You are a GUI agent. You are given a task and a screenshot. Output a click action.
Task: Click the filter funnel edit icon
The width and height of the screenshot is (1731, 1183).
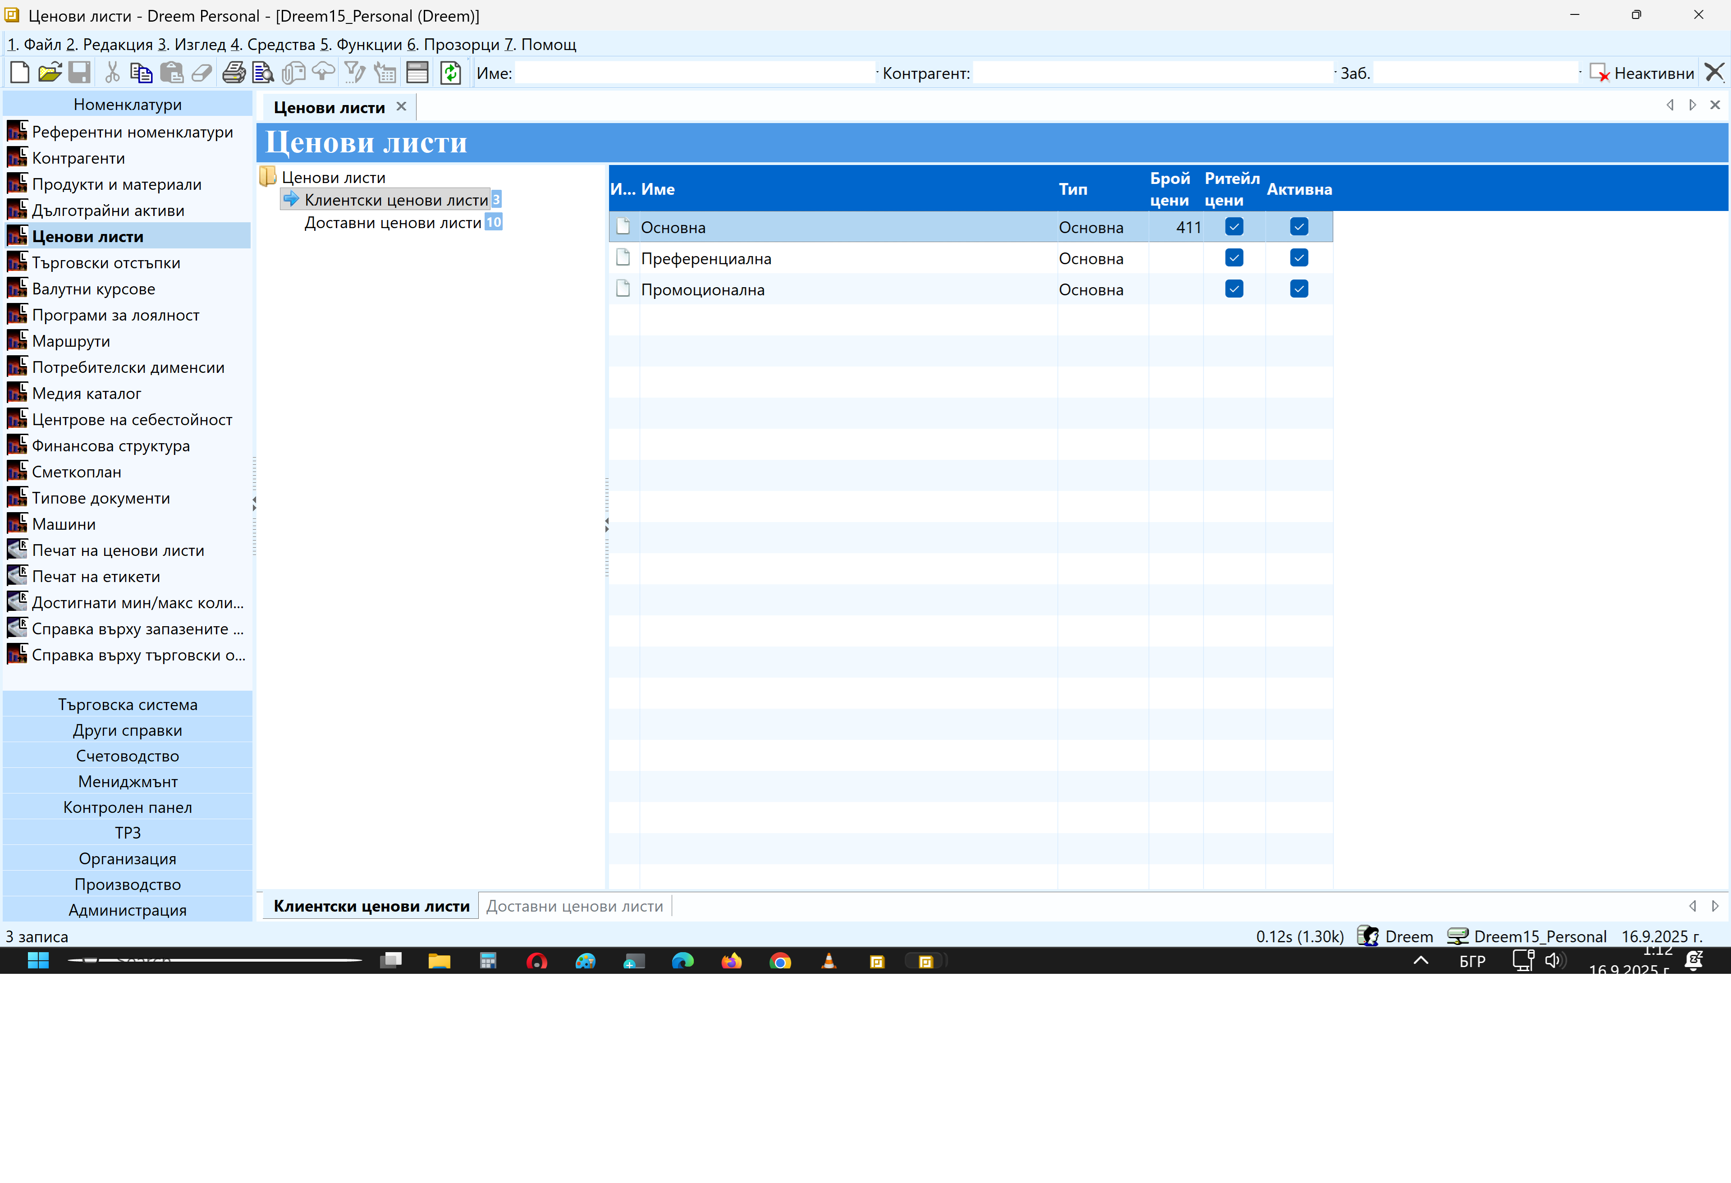click(x=355, y=73)
